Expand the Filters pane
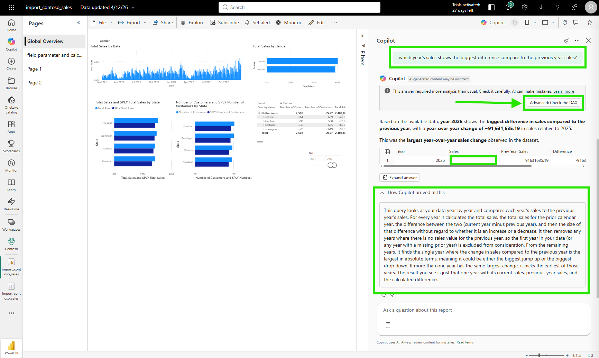Image resolution: width=599 pixels, height=358 pixels. click(x=362, y=36)
